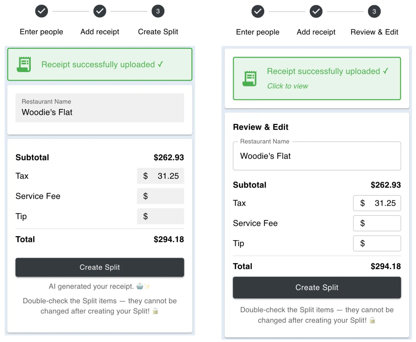This screenshot has height=342, width=416.
Task: Click the left Tax field showing 31.25
Action: 161,176
